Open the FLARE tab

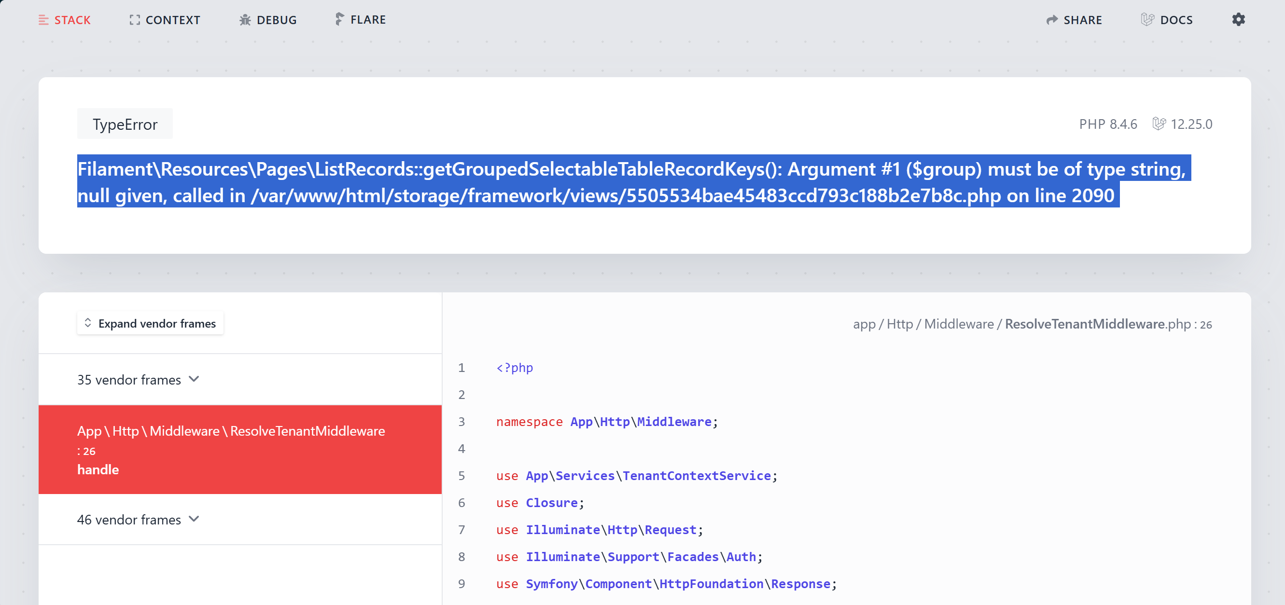coord(368,20)
